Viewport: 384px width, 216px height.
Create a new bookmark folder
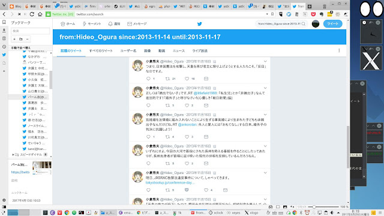(x=21, y=39)
